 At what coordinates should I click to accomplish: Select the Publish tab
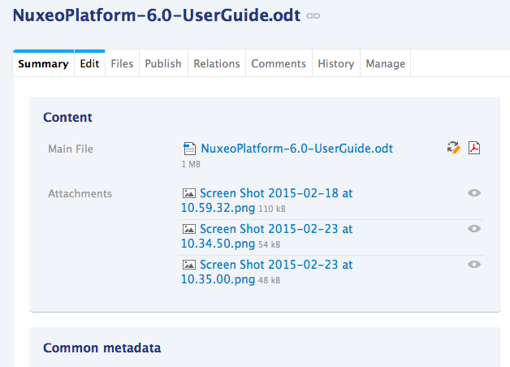pos(163,63)
